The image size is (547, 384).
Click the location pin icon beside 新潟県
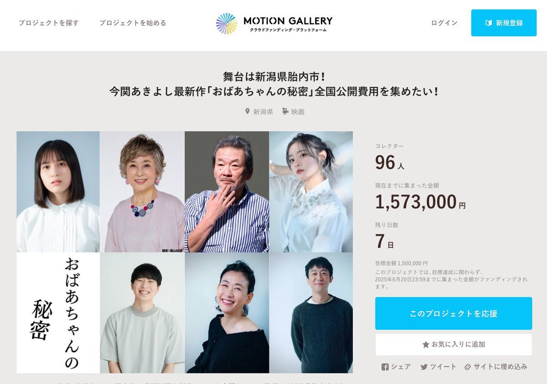coord(248,111)
